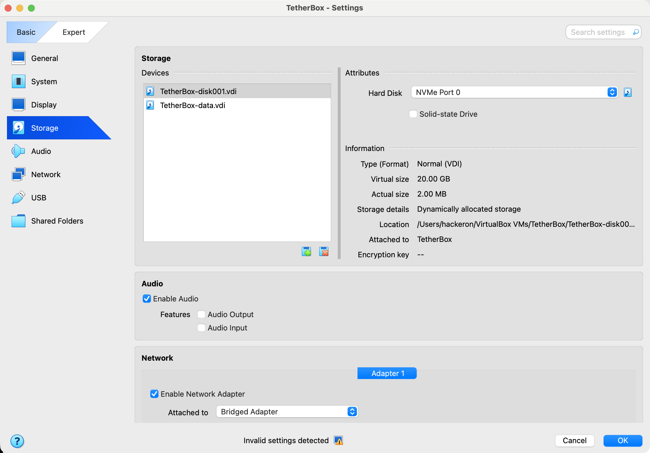Click the Network monitors icon
Screen dimensions: 650x453
[x=18, y=174]
